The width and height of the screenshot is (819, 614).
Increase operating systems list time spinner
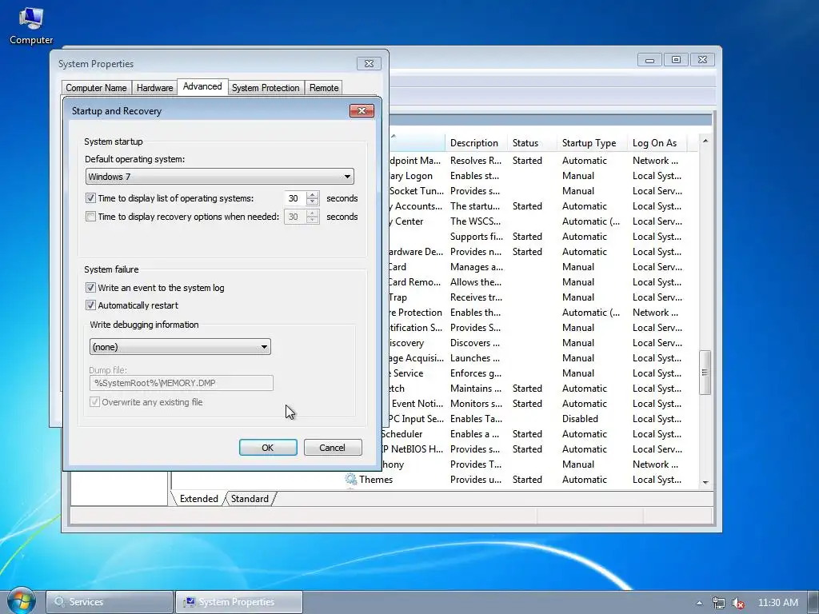(313, 195)
